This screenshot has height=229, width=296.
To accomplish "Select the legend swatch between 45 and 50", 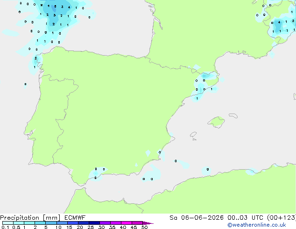I will [137, 223].
